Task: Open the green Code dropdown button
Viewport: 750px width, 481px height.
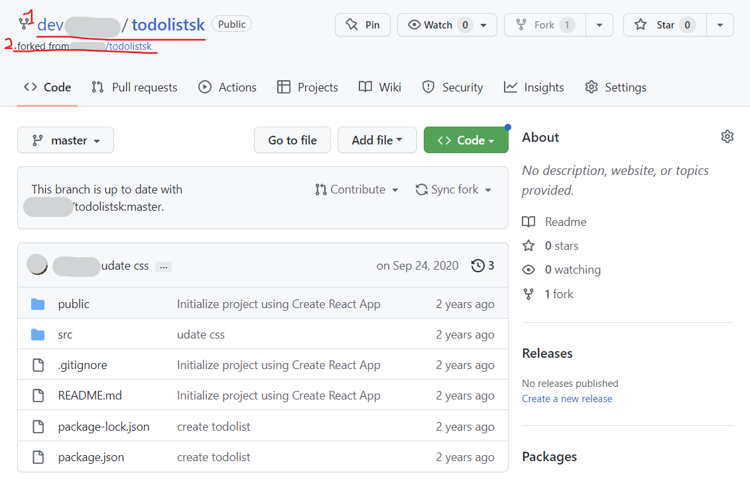Action: pos(466,140)
